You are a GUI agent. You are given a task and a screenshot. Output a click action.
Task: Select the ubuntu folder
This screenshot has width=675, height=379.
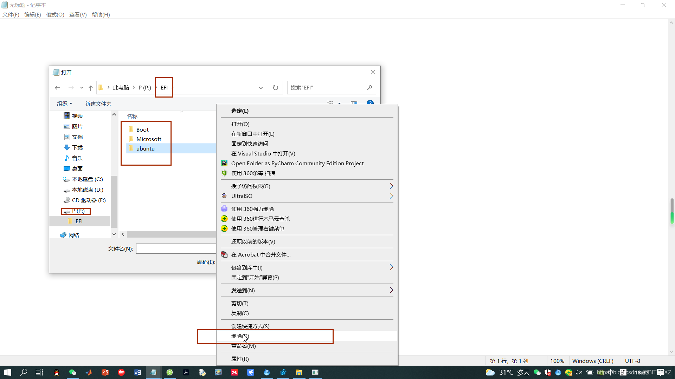coord(146,149)
